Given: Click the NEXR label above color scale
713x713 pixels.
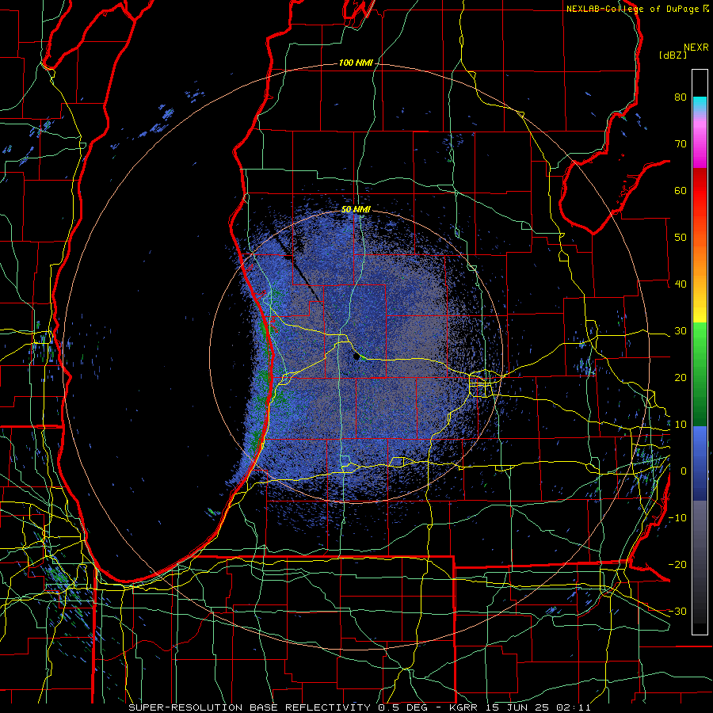Looking at the screenshot, I should tap(696, 48).
